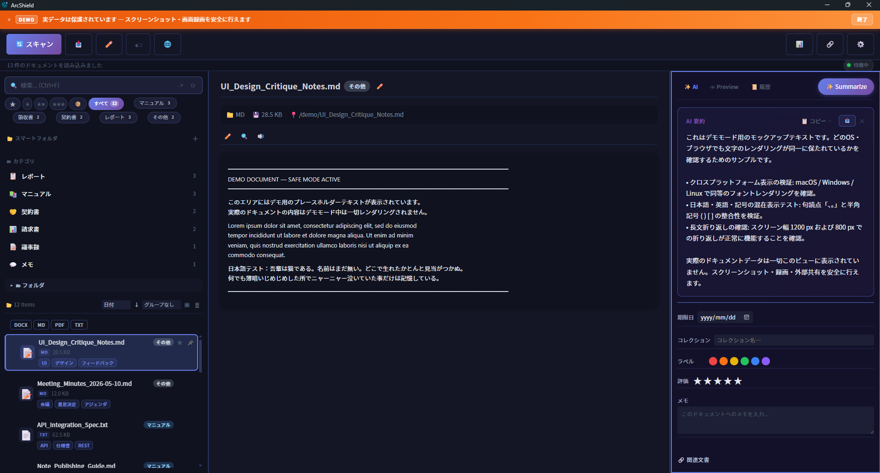This screenshot has width=880, height=473.
Task: Select the green label color swatch
Action: click(745, 361)
